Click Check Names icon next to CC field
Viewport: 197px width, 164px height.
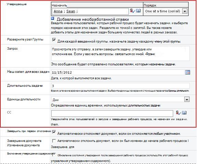coord(178,113)
